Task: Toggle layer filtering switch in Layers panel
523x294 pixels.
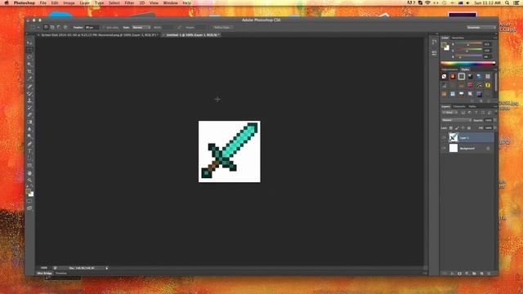Action: pos(495,113)
